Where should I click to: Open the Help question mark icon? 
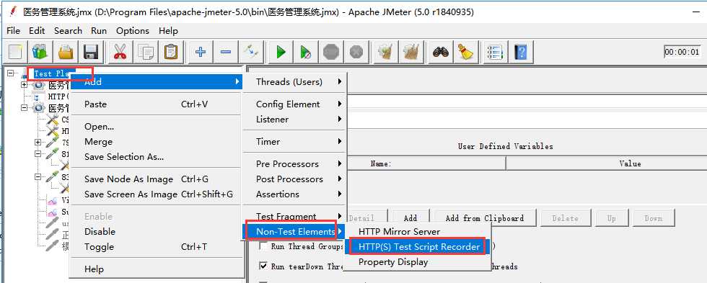[521, 52]
